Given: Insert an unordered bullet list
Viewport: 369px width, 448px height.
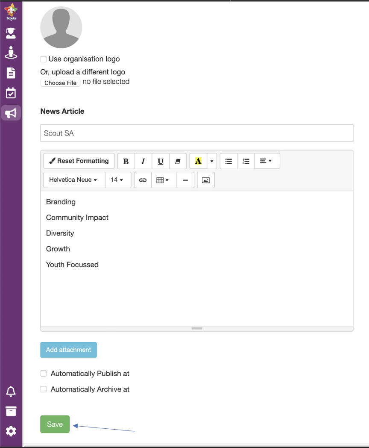Looking at the screenshot, I should click(228, 161).
